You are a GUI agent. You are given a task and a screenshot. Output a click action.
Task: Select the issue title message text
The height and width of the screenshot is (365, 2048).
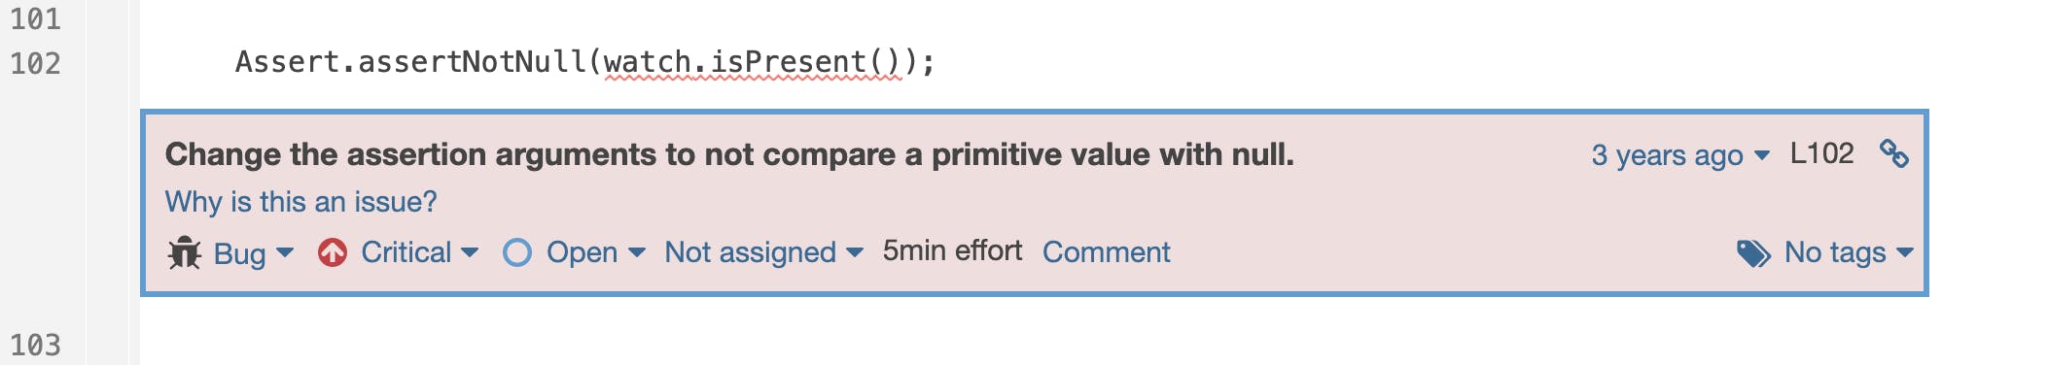(729, 154)
